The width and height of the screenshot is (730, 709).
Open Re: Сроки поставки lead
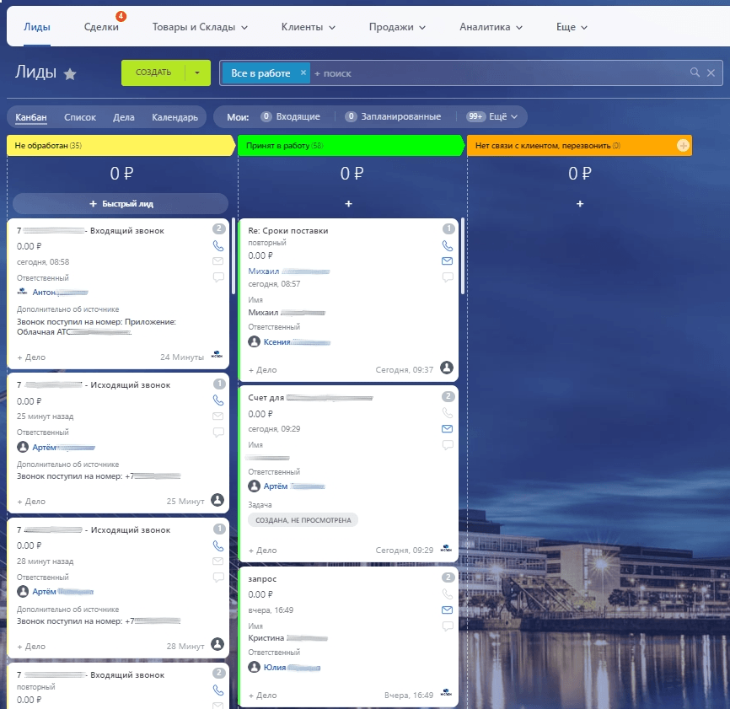(x=288, y=230)
